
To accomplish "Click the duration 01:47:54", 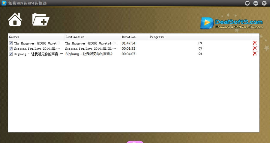I will (x=128, y=43).
